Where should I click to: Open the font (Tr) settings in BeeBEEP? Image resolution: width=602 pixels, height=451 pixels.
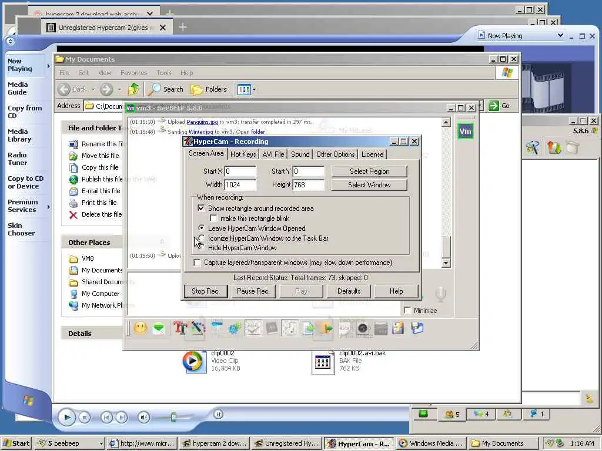(180, 328)
